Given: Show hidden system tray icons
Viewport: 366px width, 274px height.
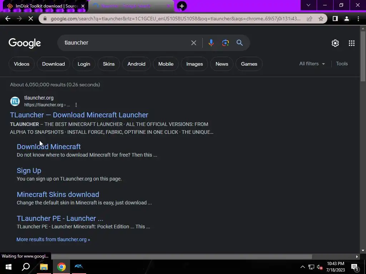Looking at the screenshot, I should 302,267.
